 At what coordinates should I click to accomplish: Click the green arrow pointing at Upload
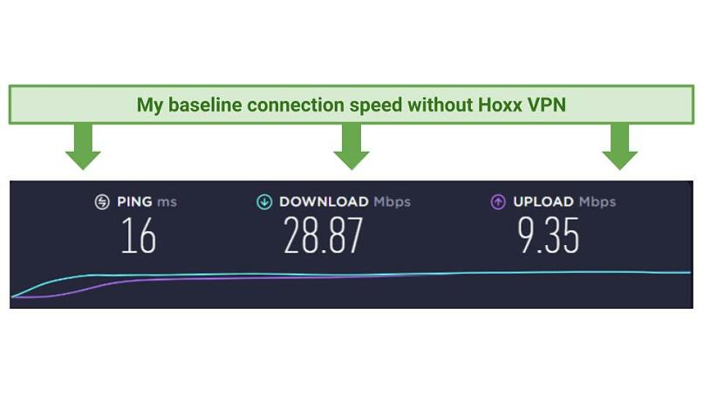[620, 146]
